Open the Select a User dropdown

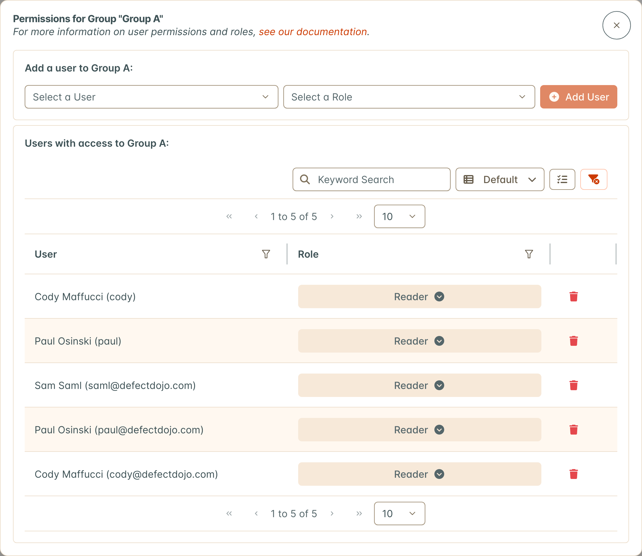coord(151,97)
